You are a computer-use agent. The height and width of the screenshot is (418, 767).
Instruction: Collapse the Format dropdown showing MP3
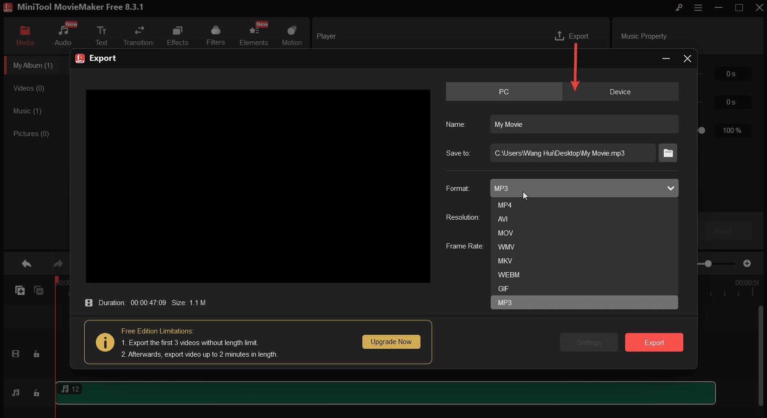670,188
